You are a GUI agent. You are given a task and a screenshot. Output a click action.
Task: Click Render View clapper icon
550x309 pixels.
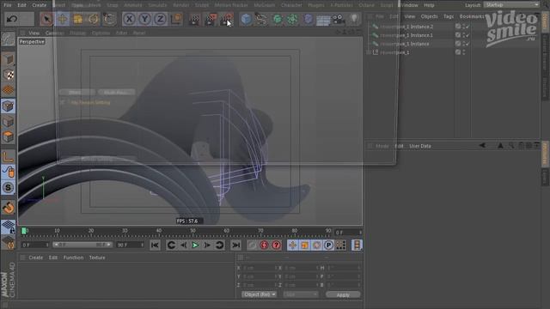(194, 19)
